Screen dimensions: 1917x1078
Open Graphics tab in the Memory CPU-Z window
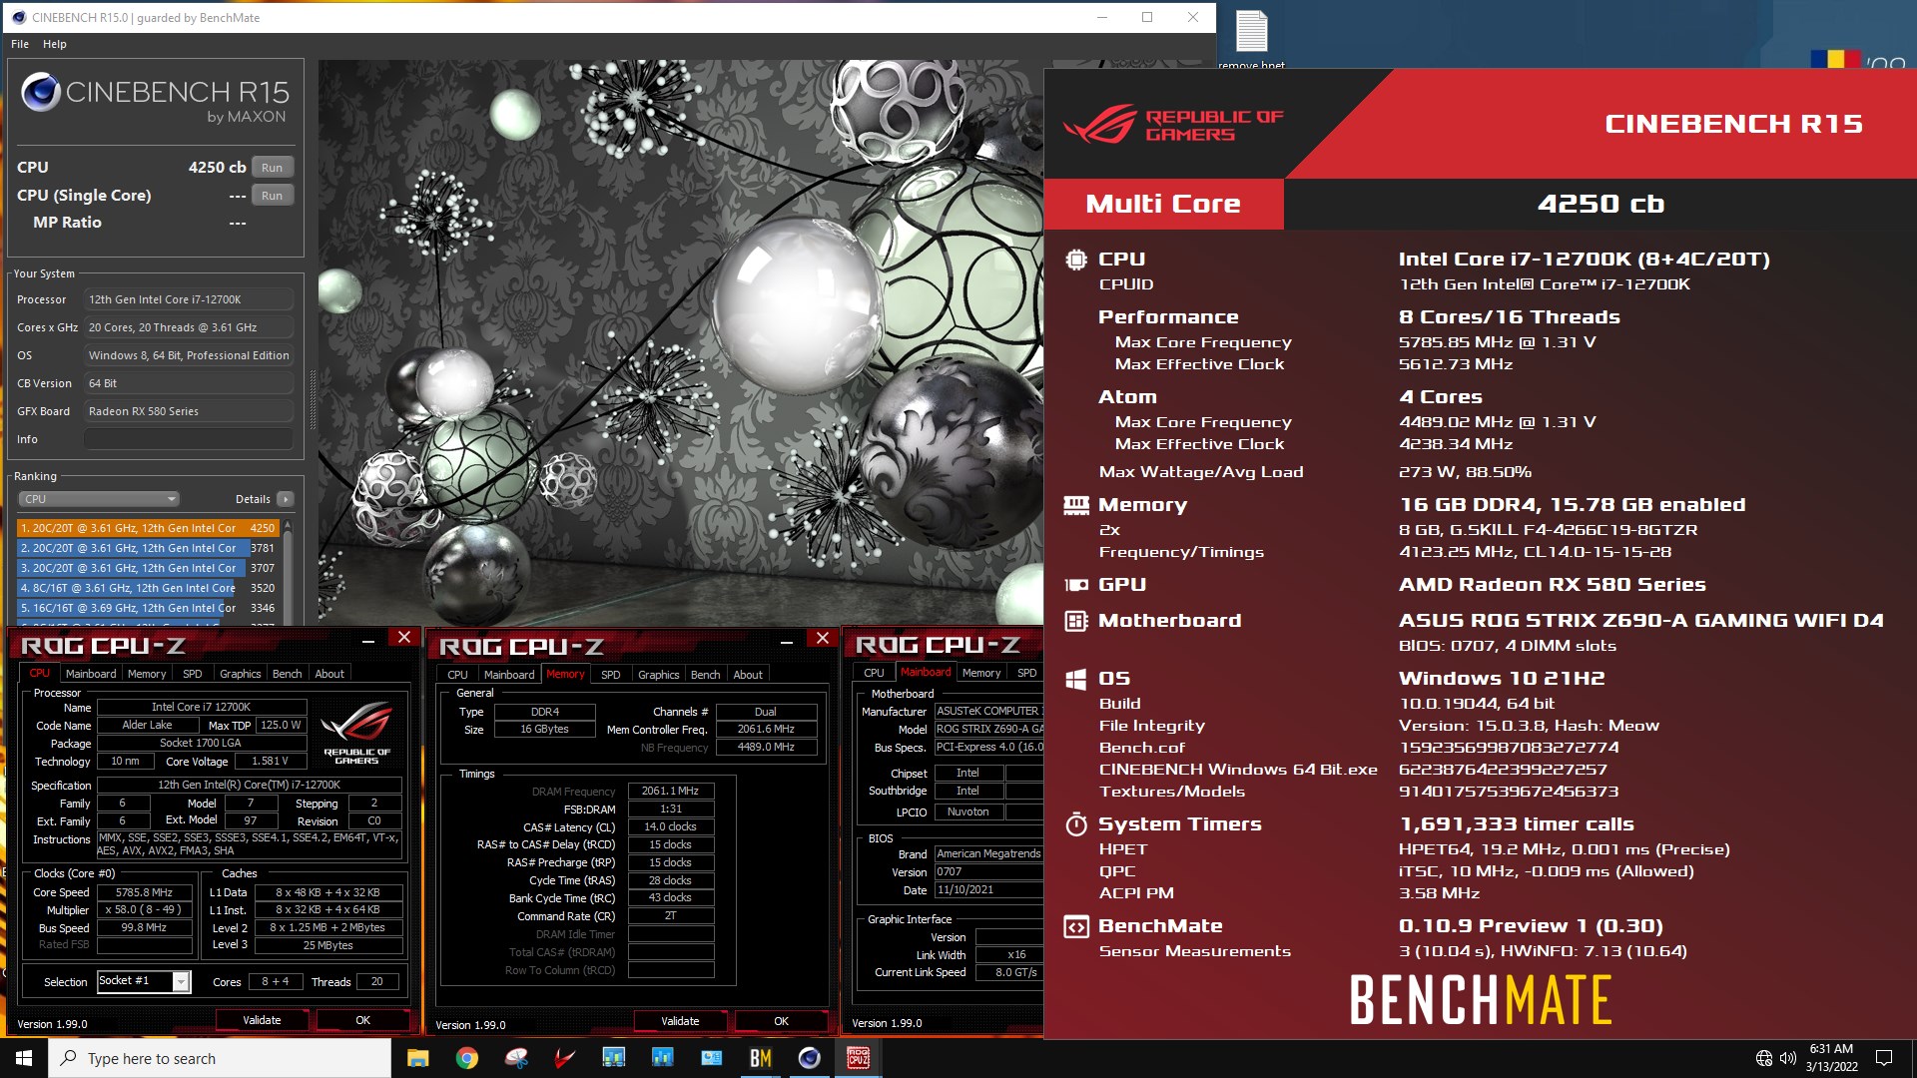tap(658, 675)
